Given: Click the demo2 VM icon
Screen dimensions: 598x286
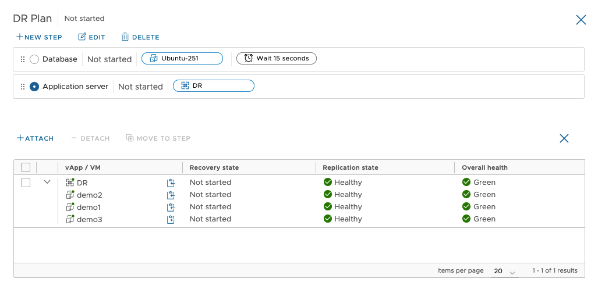Looking at the screenshot, I should coord(70,195).
